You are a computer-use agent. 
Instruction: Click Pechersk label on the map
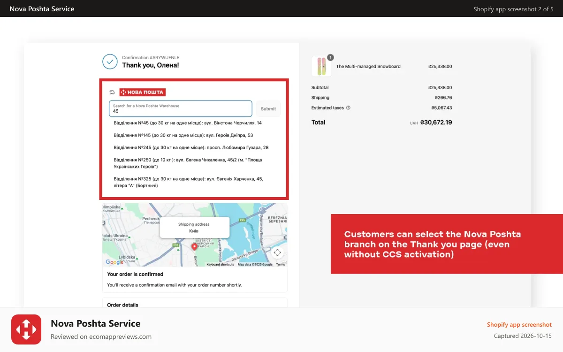tap(151, 218)
